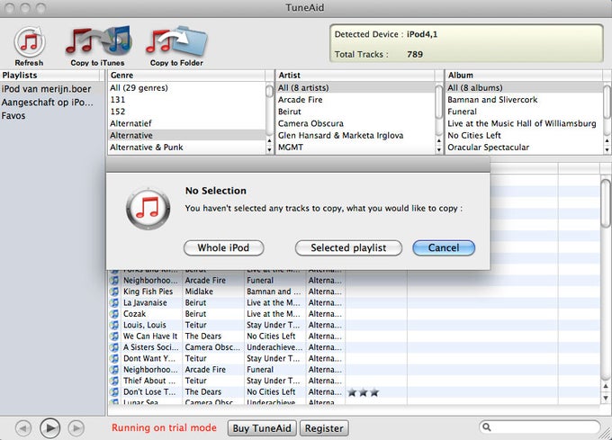Select Arcade Fire in the Artist list

pos(355,100)
